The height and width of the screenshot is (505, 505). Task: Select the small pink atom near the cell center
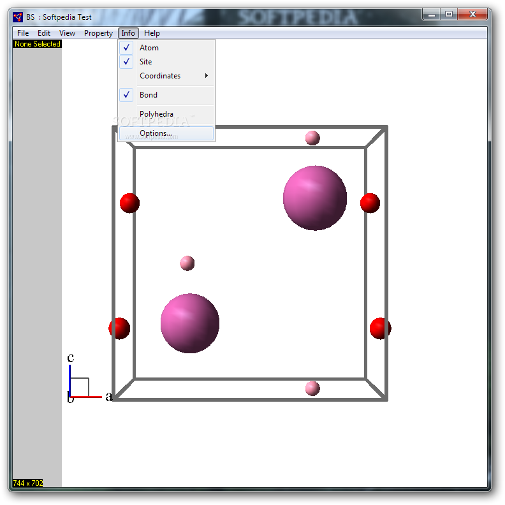point(187,263)
